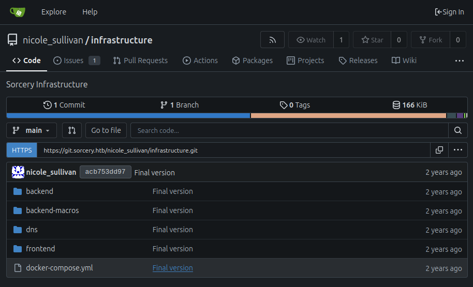Expand the overflow repository tabs menu
Viewport: 473px width, 287px height.
(x=459, y=61)
